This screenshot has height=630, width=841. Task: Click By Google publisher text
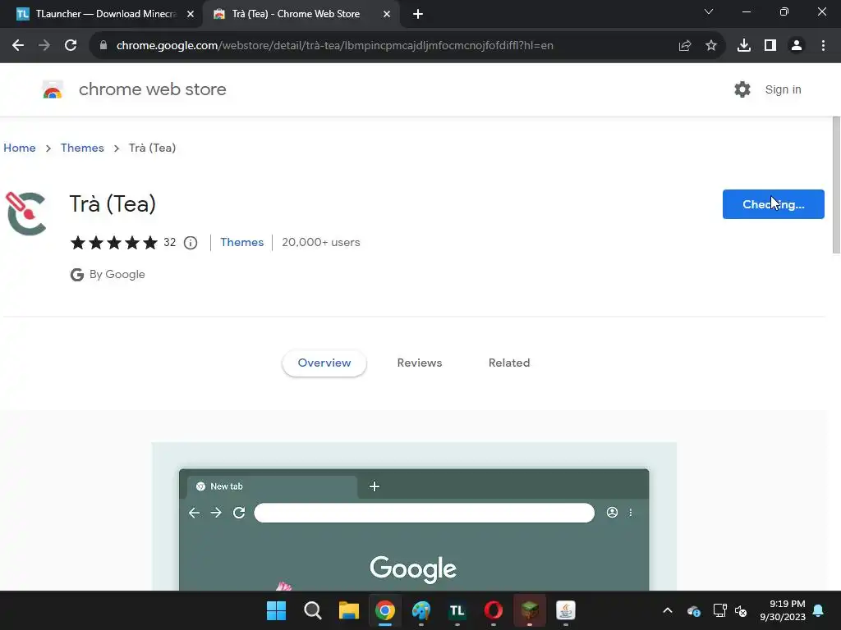117,274
